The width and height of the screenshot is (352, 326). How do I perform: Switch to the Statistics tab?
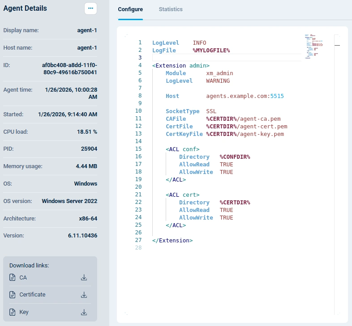(x=171, y=9)
